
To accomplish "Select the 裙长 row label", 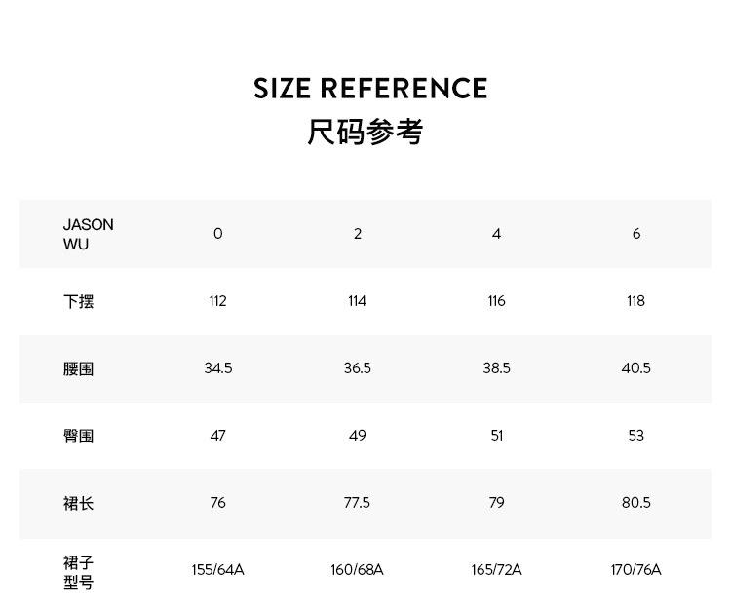I will 79,503.
